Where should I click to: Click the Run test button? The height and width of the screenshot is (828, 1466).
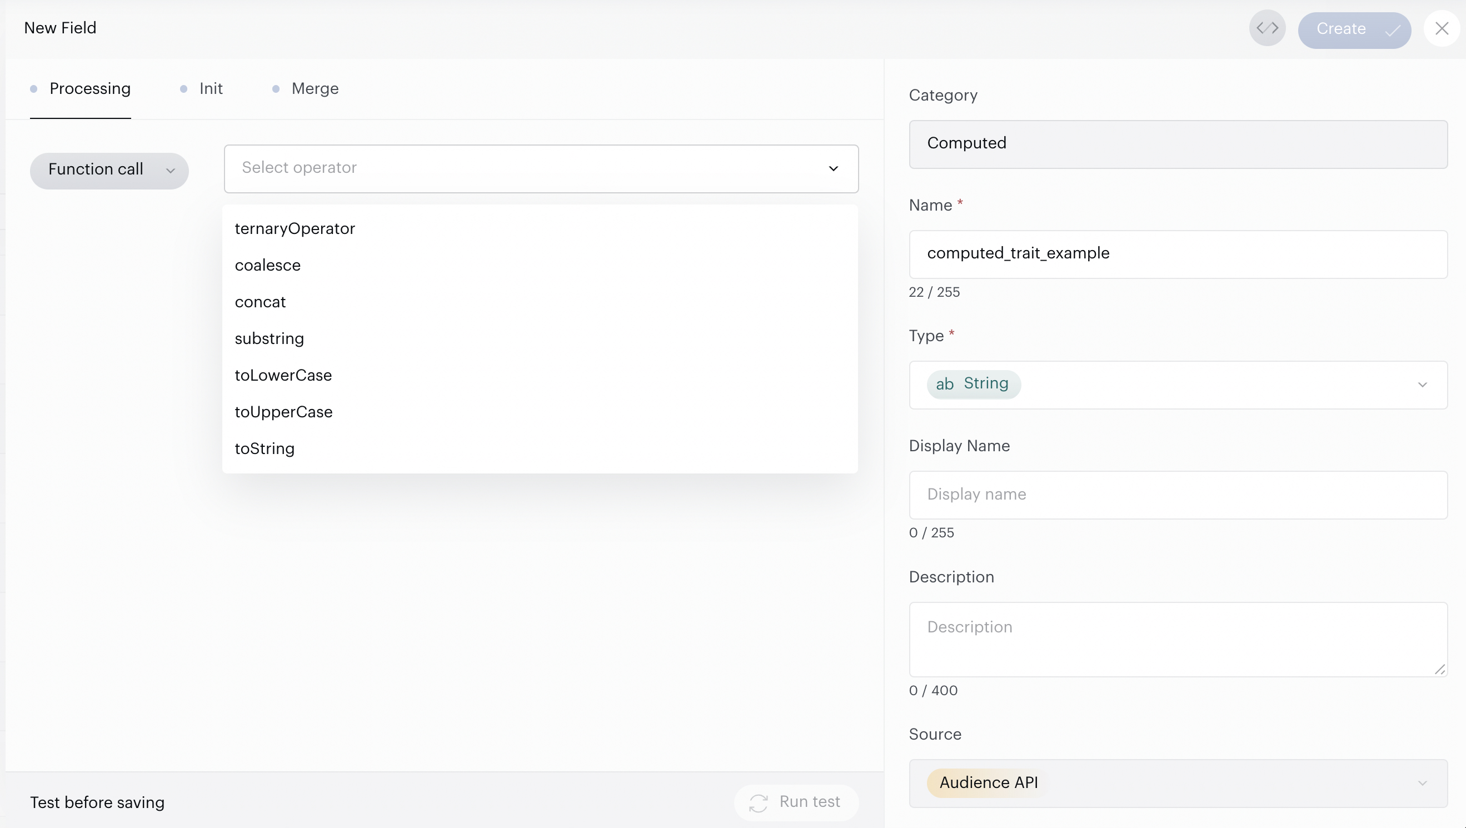pos(796,802)
